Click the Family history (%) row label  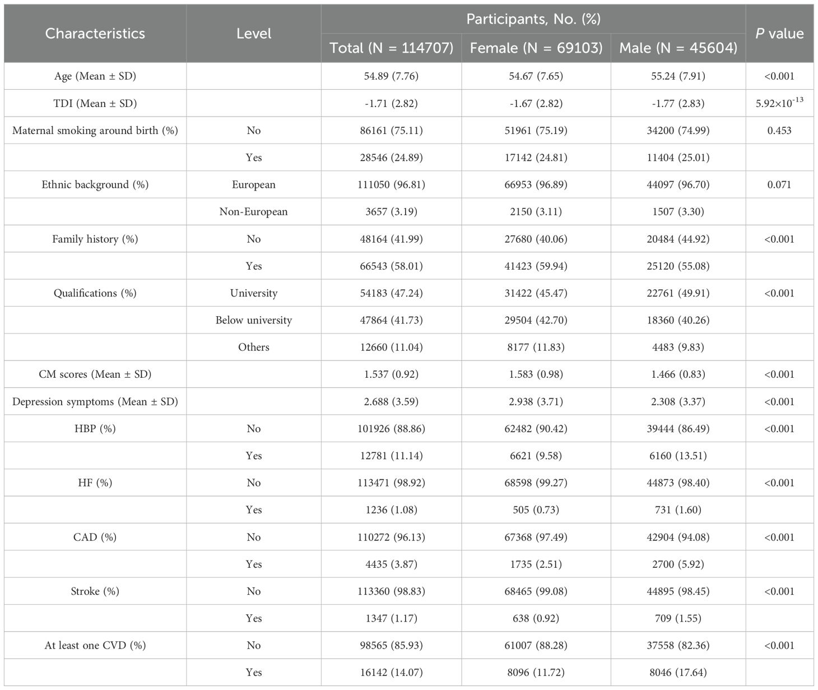pos(95,239)
